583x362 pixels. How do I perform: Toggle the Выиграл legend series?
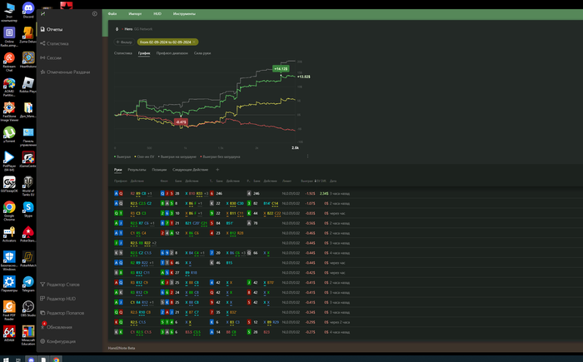coord(125,156)
